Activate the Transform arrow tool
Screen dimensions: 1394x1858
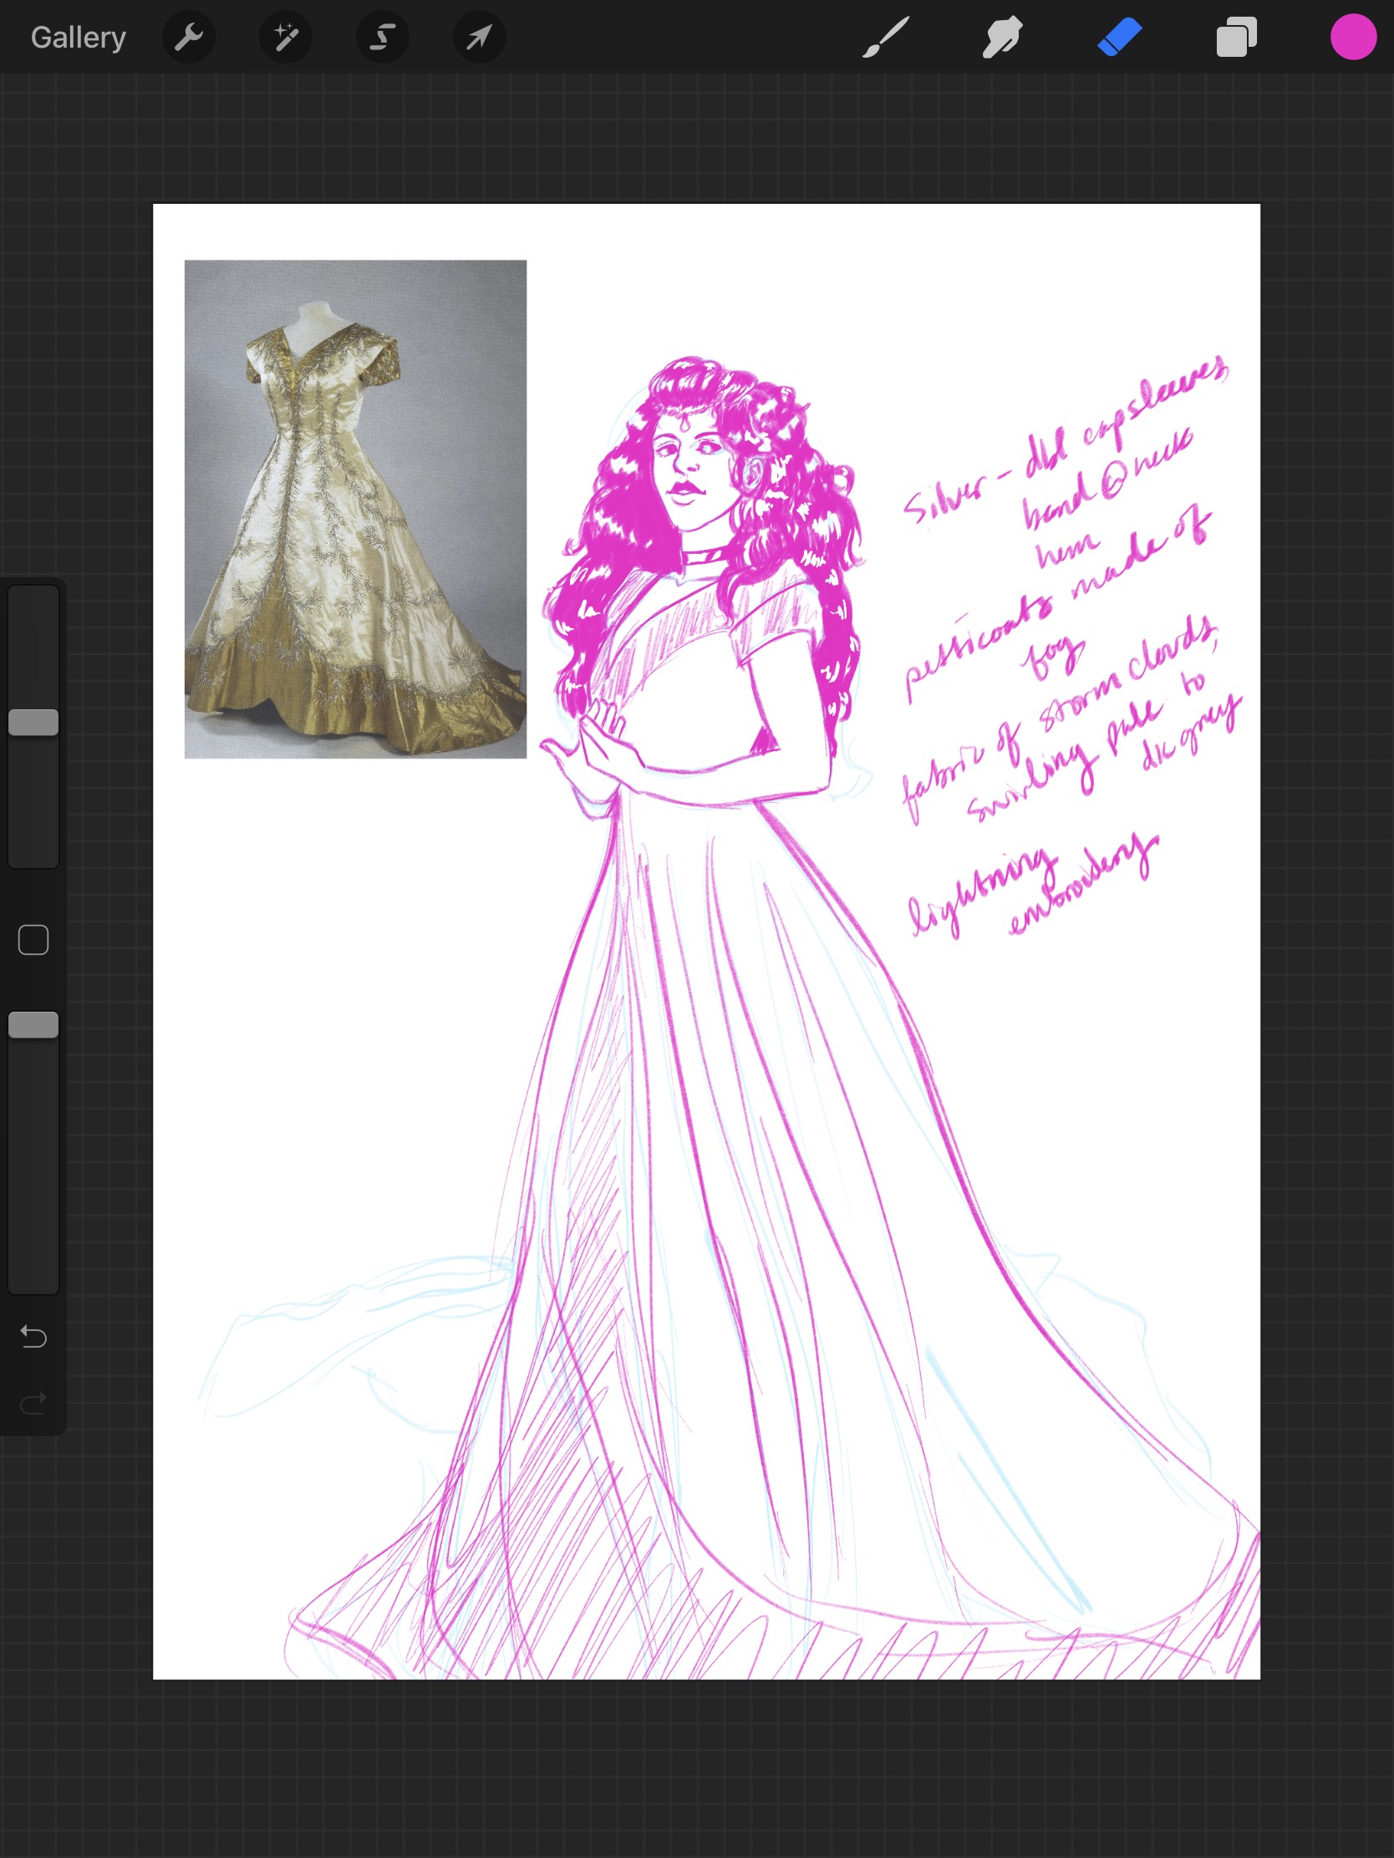(x=480, y=38)
